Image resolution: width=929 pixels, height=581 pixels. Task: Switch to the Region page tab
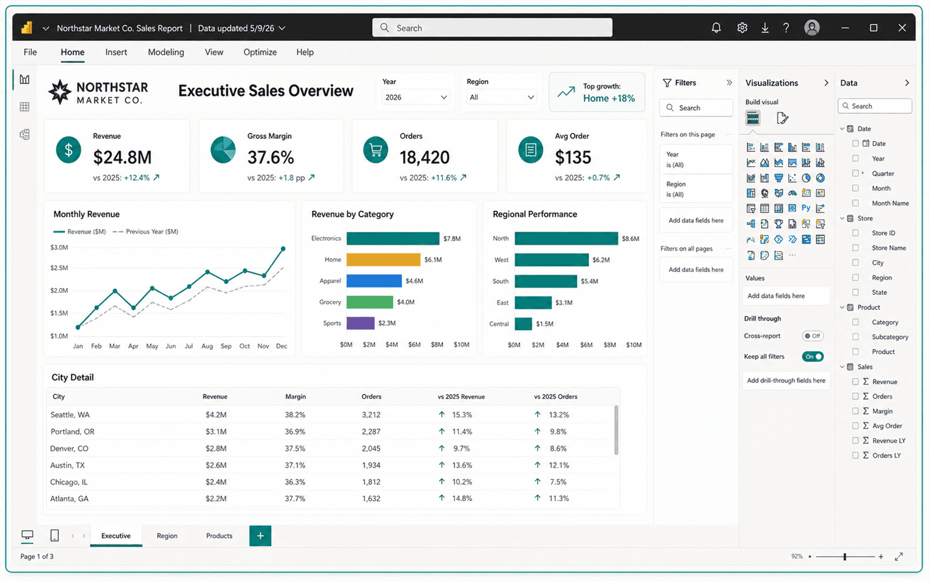pos(167,536)
